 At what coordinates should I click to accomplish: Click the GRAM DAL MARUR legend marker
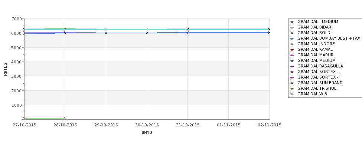tap(292, 55)
